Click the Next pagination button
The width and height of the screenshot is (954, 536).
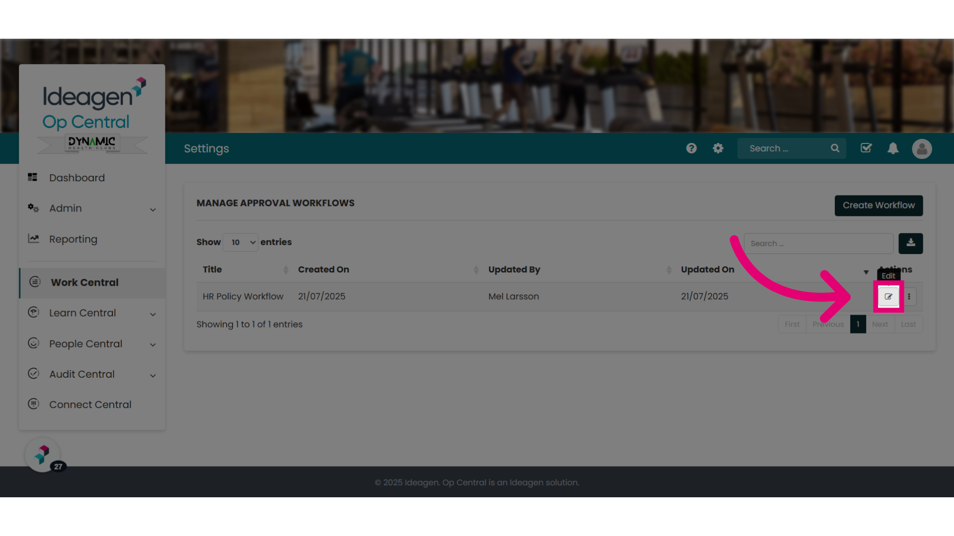tap(879, 325)
